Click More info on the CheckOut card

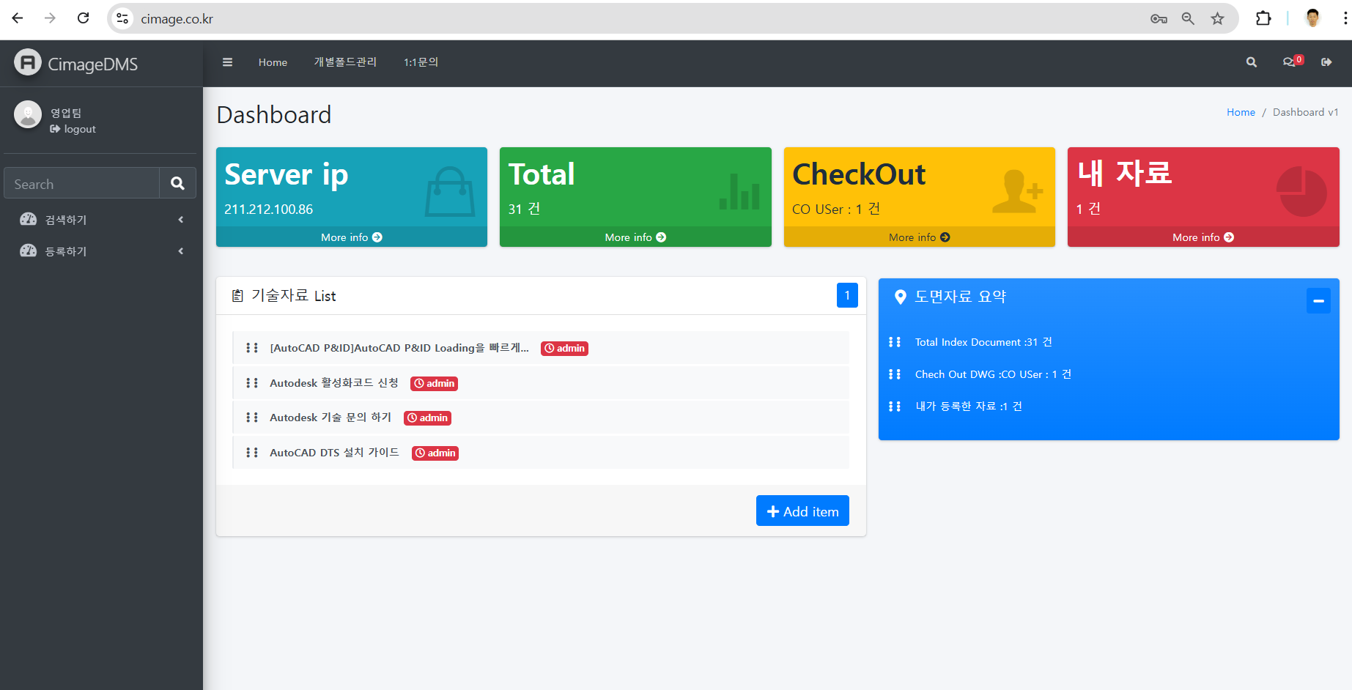point(919,237)
